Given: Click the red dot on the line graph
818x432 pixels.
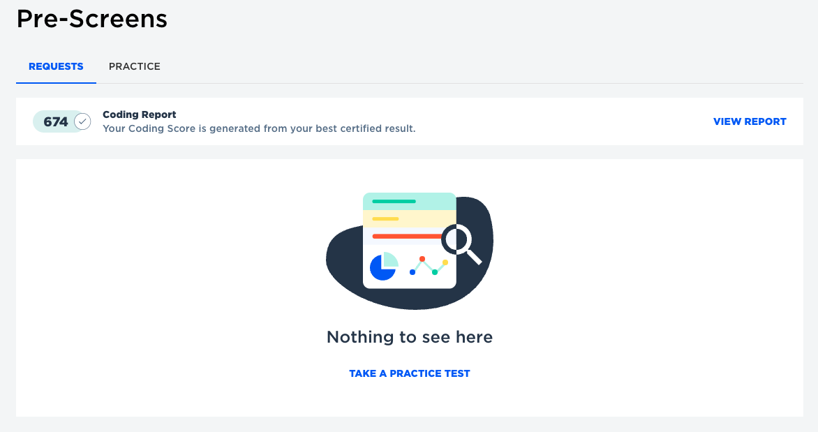Looking at the screenshot, I should click(422, 259).
